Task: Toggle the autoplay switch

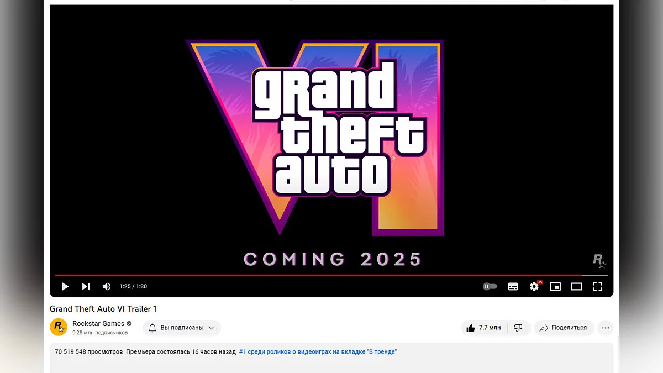Action: tap(490, 286)
